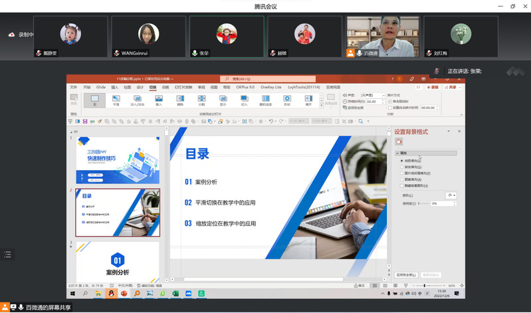This screenshot has width=531, height=313.
Task: Select the 平滑 (Morph) transition icon
Action: (116, 100)
